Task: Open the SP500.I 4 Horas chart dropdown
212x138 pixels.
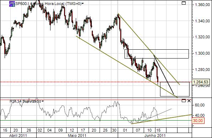Action: 83,4
